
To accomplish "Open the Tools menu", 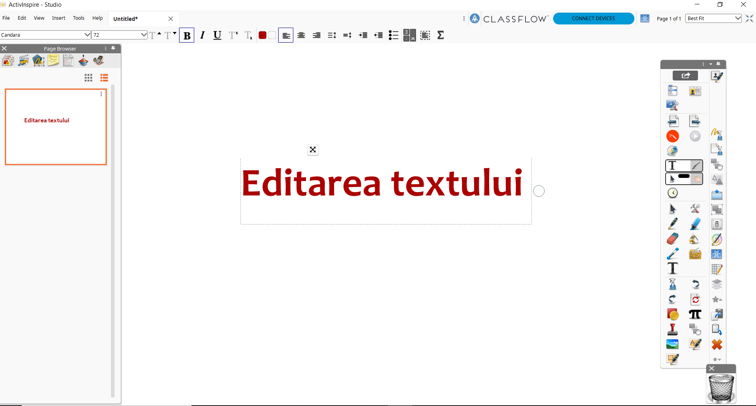I will click(x=79, y=18).
